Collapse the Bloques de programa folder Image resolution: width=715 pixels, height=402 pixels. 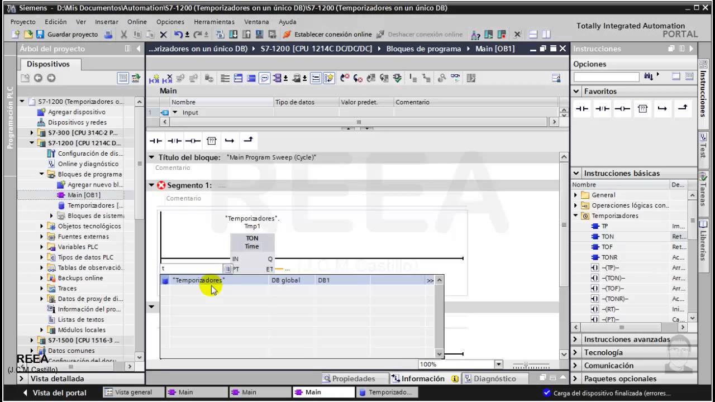click(42, 174)
